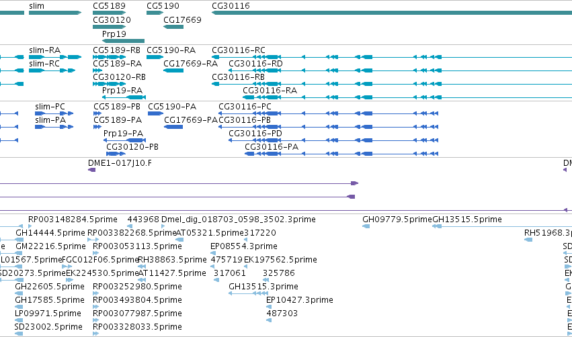
Task: Open the CG17669 gene label
Action: [x=182, y=19]
